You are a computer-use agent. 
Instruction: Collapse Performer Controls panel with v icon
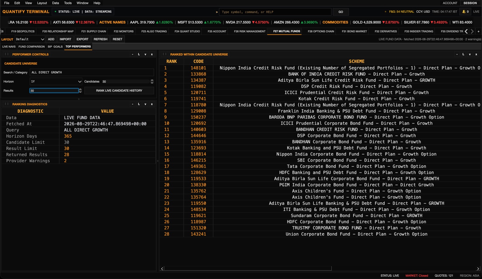point(146,54)
